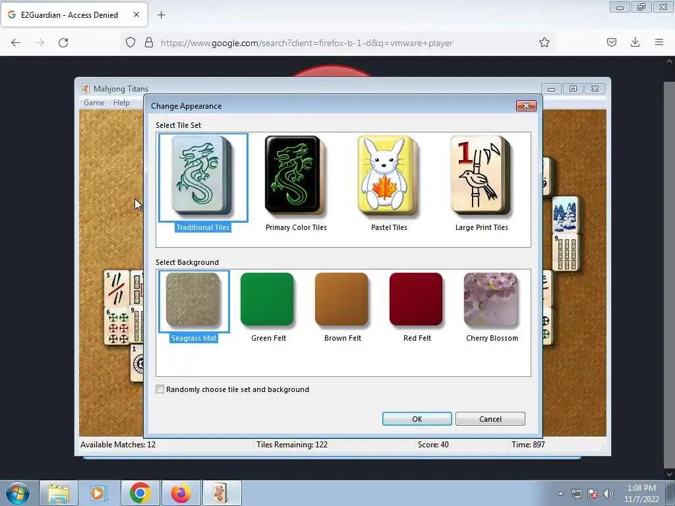Click the Score: 40 status text
The height and width of the screenshot is (506, 675).
coord(433,445)
